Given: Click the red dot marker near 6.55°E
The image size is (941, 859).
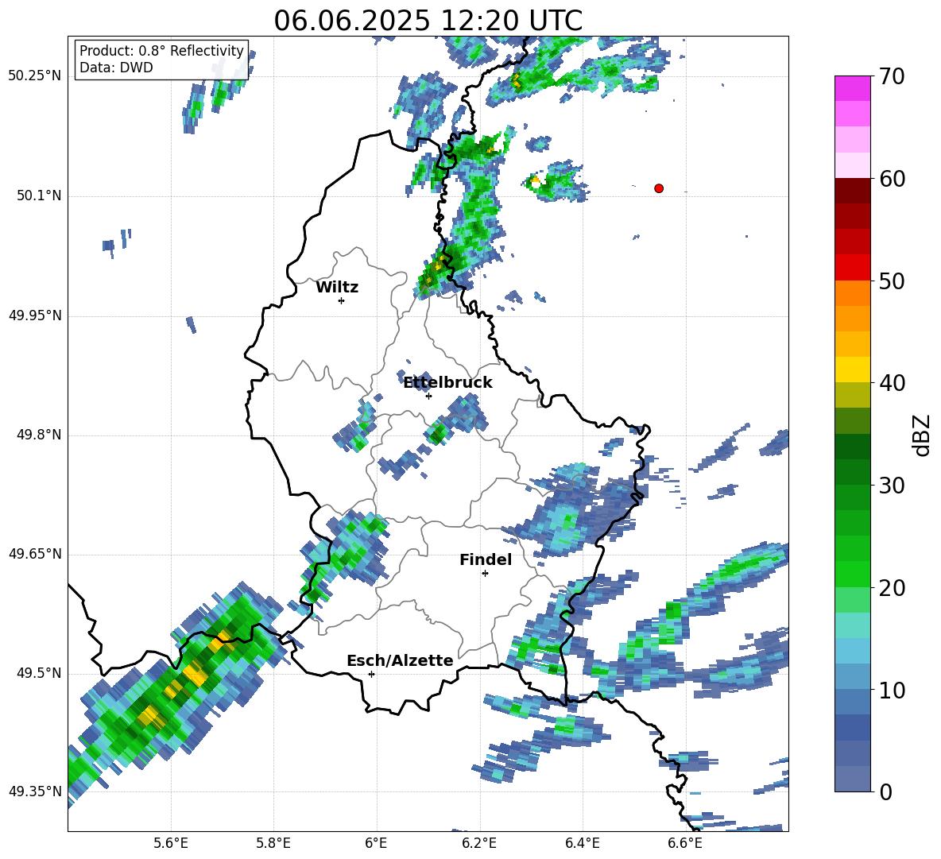Looking at the screenshot, I should tap(658, 188).
